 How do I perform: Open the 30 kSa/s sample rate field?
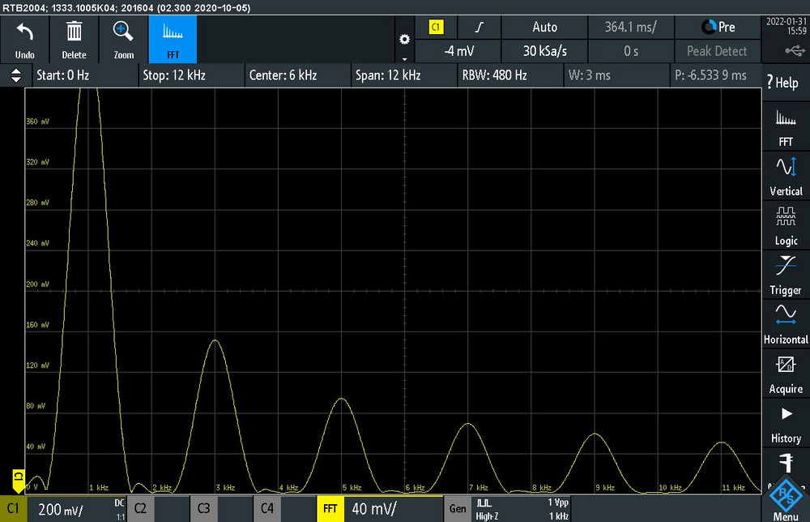click(544, 51)
